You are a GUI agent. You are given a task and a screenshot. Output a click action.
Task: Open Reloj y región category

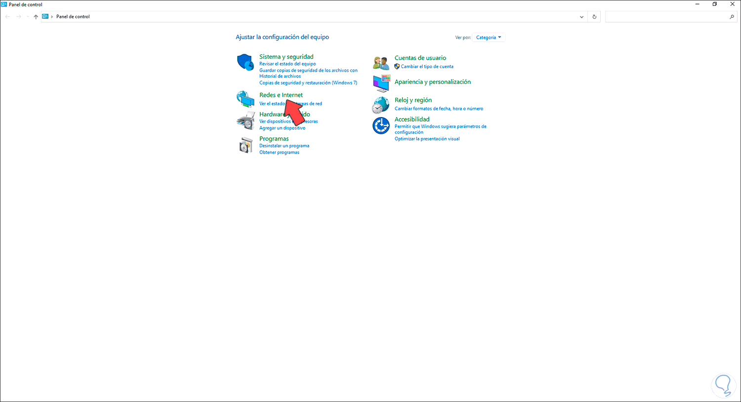pos(413,100)
